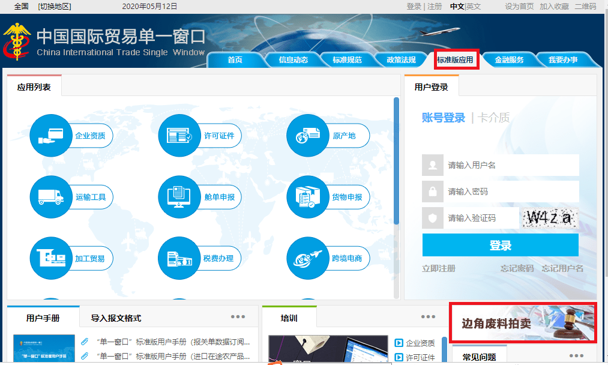The height and width of the screenshot is (365, 608).
Task: Open the 运输工具 truck icon
Action: click(51, 197)
